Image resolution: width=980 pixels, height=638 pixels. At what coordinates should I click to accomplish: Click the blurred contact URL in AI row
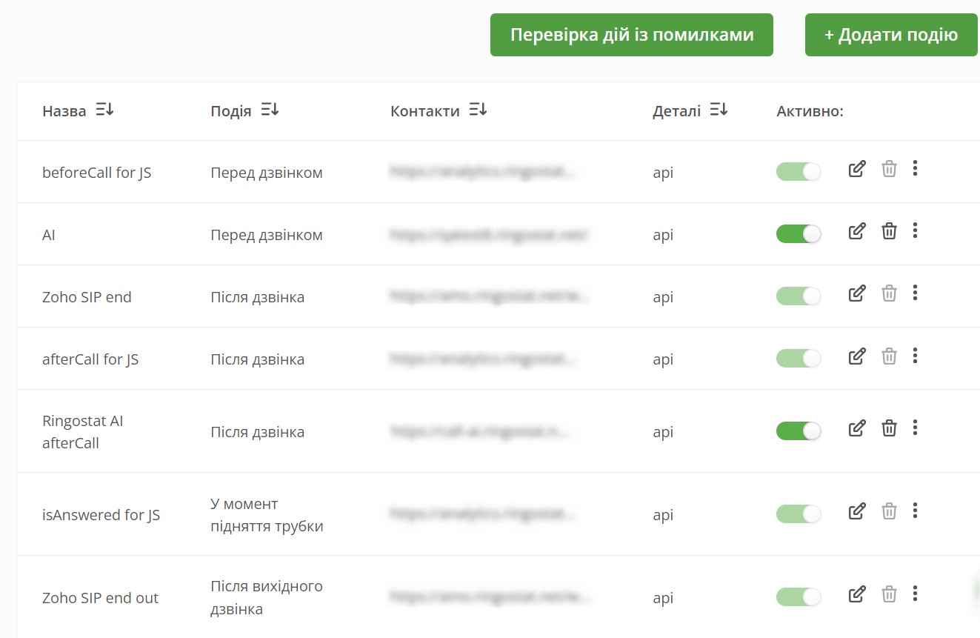490,235
